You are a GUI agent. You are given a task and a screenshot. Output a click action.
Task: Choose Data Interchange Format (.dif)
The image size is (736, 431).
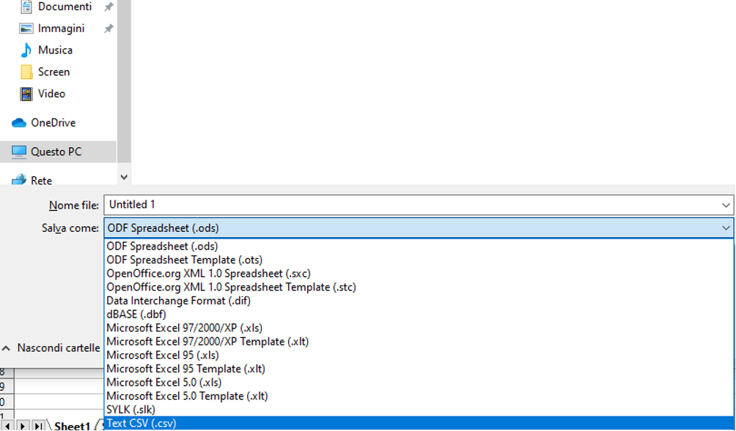tap(419, 301)
